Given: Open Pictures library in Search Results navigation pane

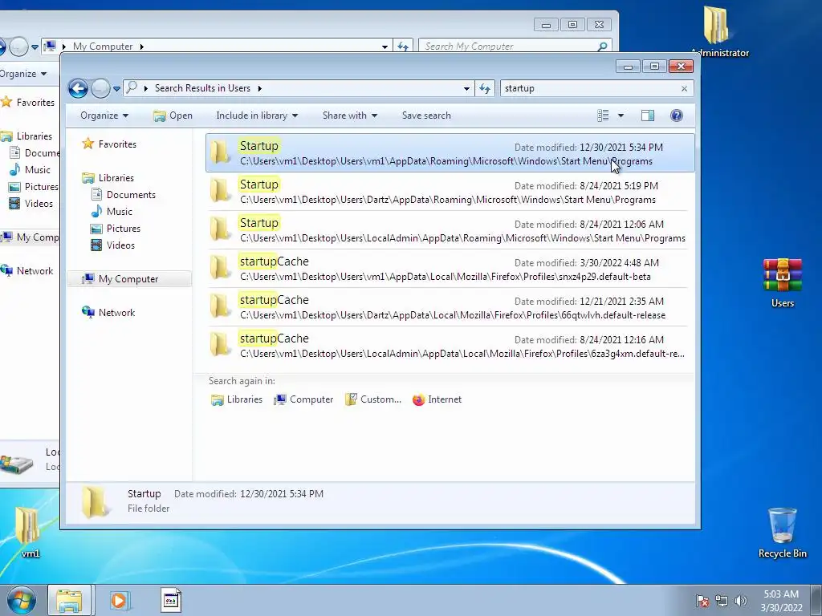Looking at the screenshot, I should pos(116,229).
